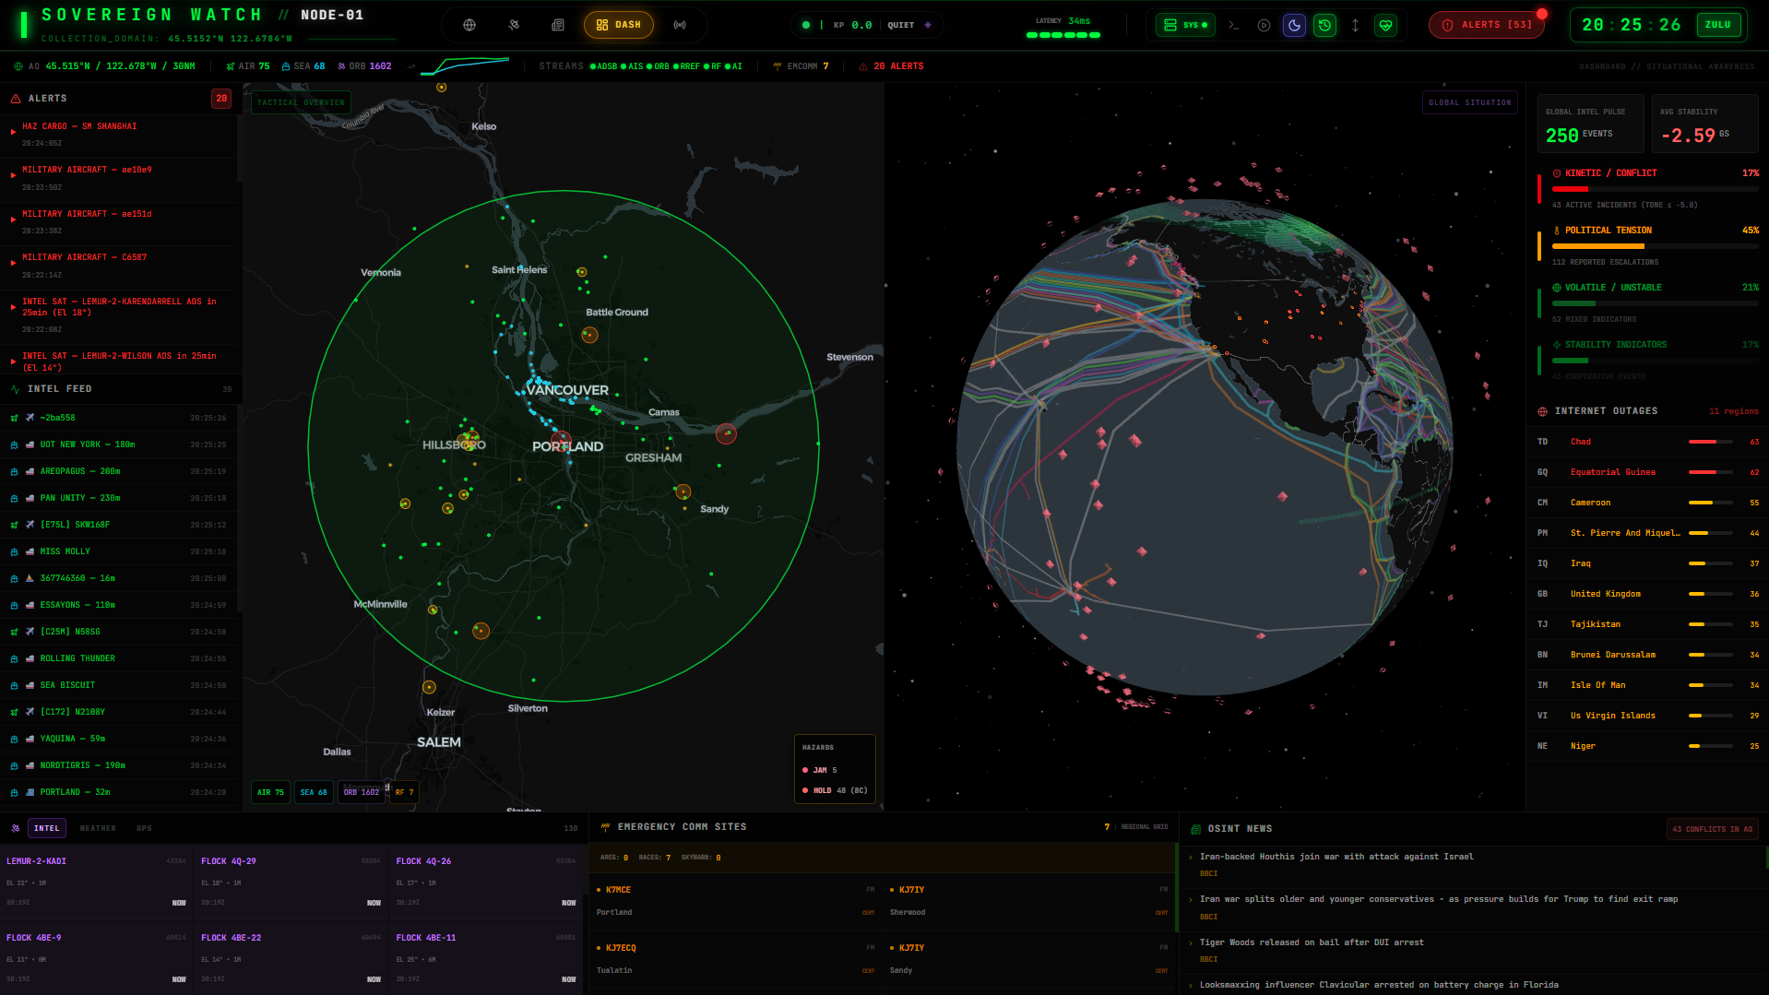Screen dimensions: 1769x995
Task: Expand MILITARY AIRCRAFT ae10e9 alert
Action: (x=120, y=178)
